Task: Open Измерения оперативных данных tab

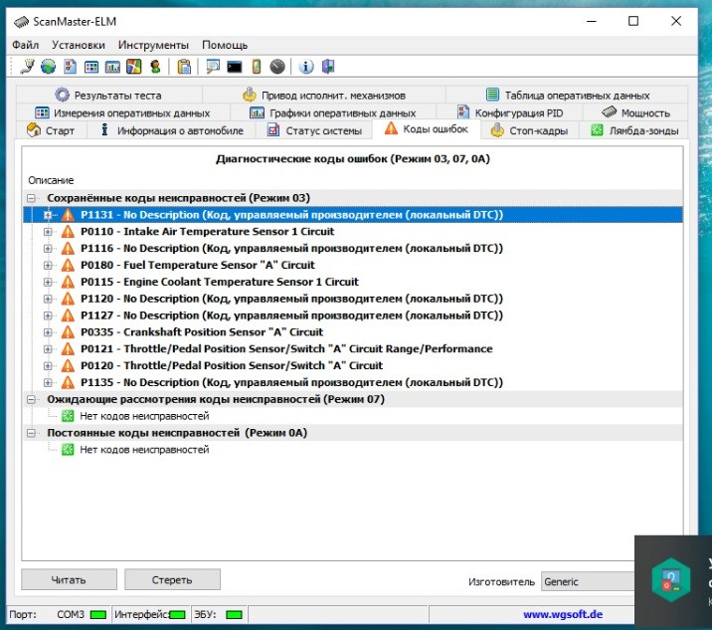Action: click(122, 112)
